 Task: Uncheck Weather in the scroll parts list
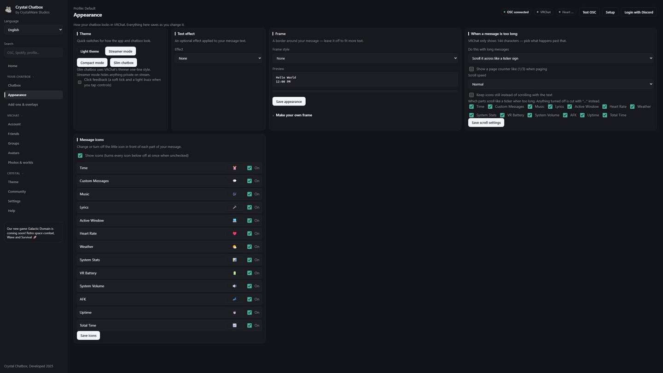pos(632,106)
